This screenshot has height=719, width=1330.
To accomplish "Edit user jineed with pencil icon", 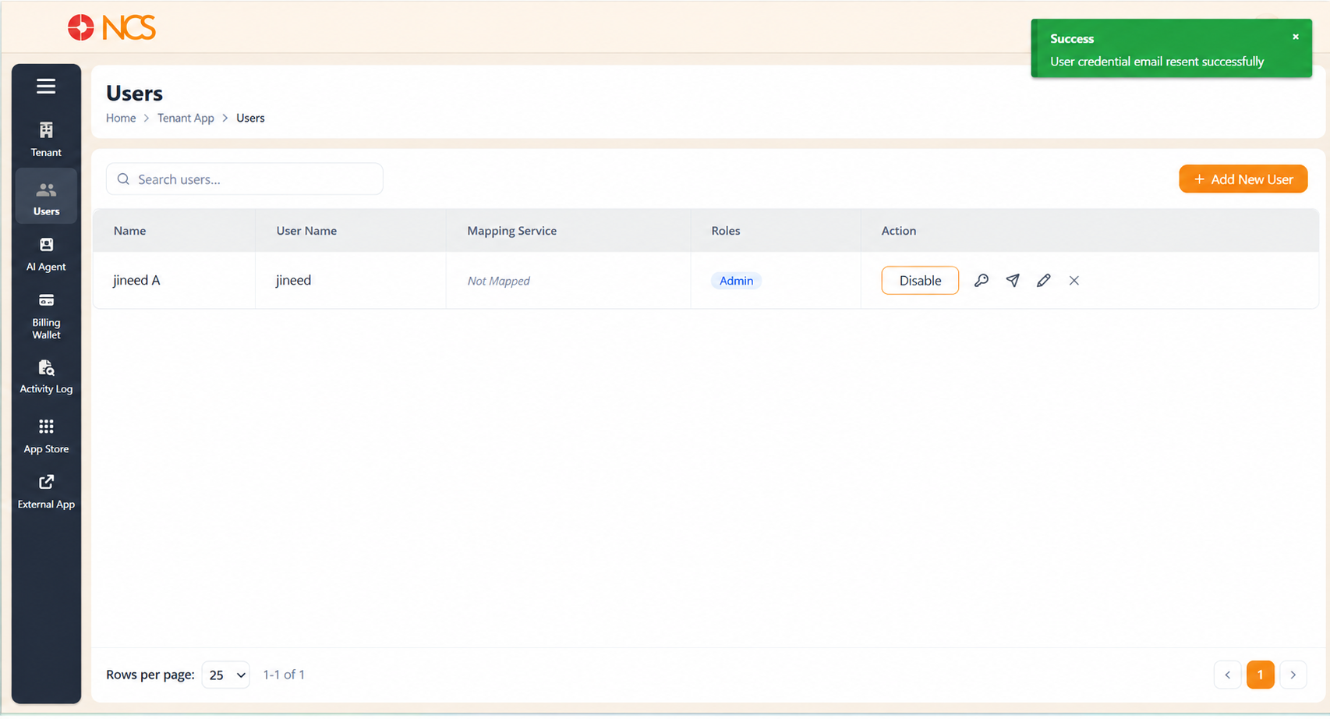I will (x=1044, y=281).
